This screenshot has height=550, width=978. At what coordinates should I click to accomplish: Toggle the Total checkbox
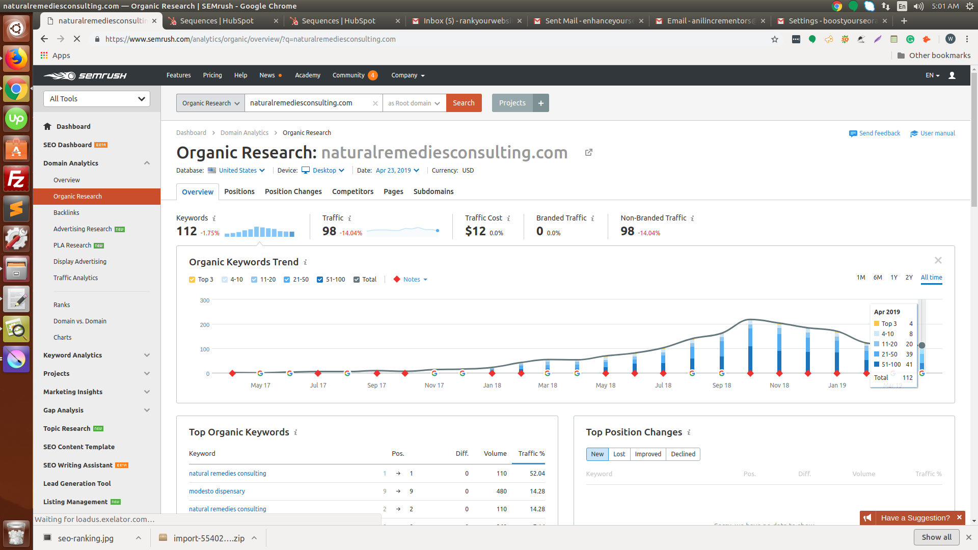[357, 280]
